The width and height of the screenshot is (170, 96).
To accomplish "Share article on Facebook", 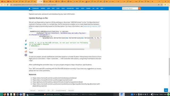I will [26, 41].
